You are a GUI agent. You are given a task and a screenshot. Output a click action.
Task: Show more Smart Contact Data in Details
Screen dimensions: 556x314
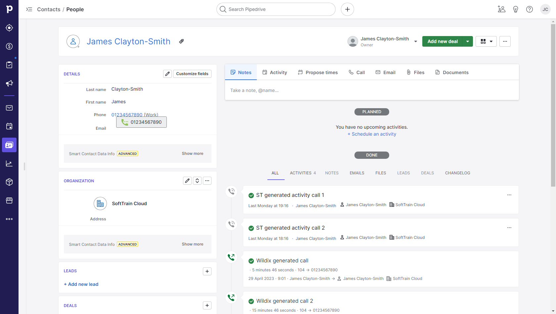click(193, 154)
